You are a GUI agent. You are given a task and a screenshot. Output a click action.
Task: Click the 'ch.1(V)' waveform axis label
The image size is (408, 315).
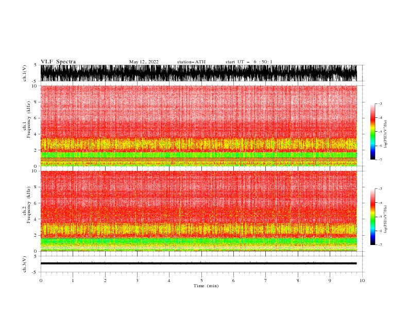tap(25, 73)
